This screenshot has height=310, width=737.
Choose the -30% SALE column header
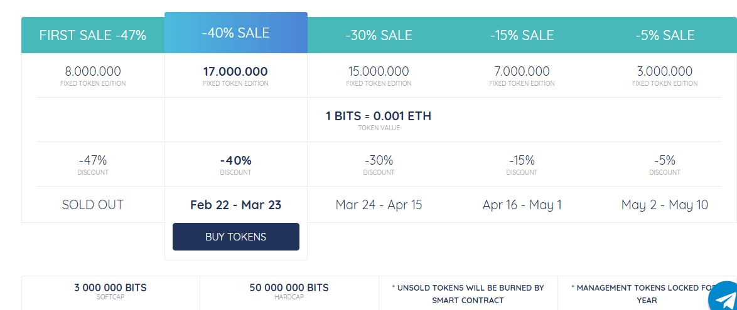coord(379,35)
